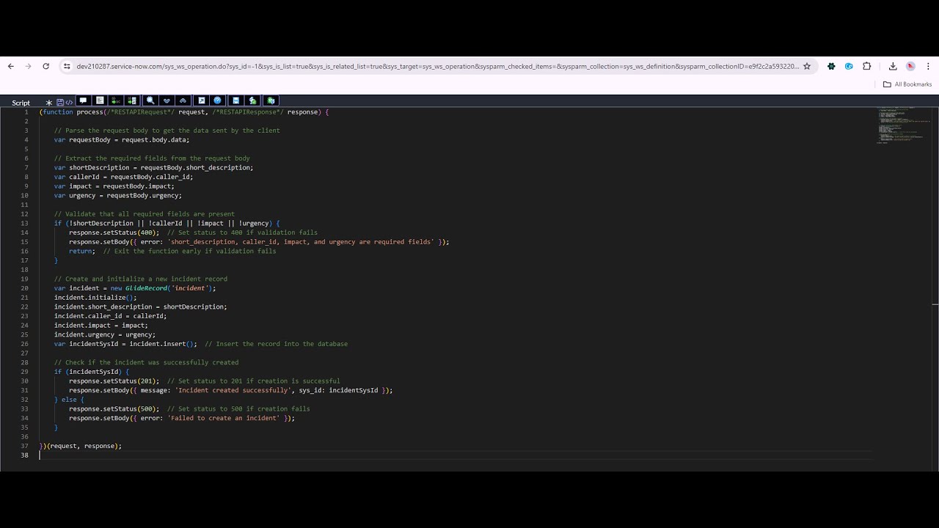The image size is (939, 528).
Task: Open Search with the magnifier icon
Action: 150,100
